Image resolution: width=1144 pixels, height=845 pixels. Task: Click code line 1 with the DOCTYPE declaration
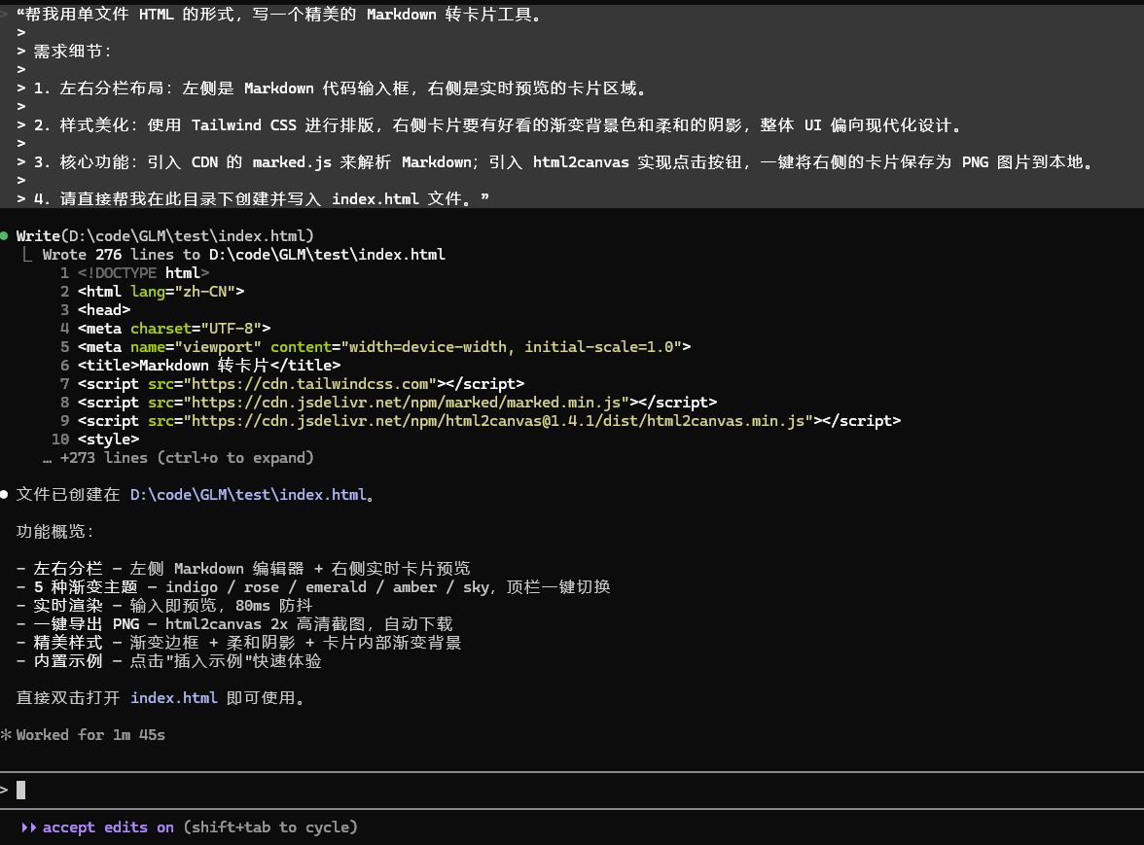tap(135, 272)
